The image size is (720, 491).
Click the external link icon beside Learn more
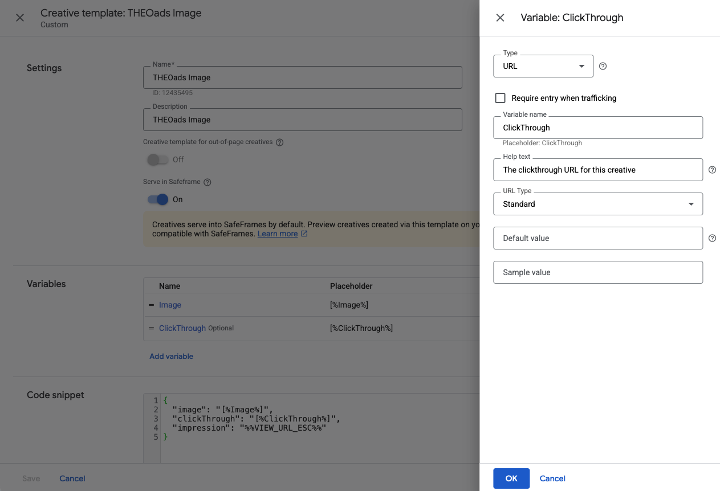(x=304, y=233)
